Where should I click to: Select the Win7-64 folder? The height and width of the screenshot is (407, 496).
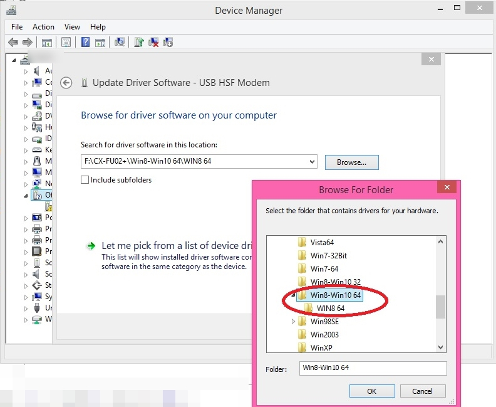point(324,269)
